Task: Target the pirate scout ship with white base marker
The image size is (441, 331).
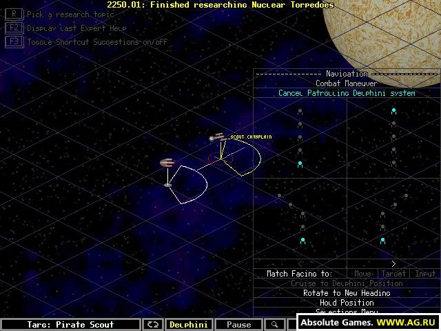Action: click(x=167, y=163)
